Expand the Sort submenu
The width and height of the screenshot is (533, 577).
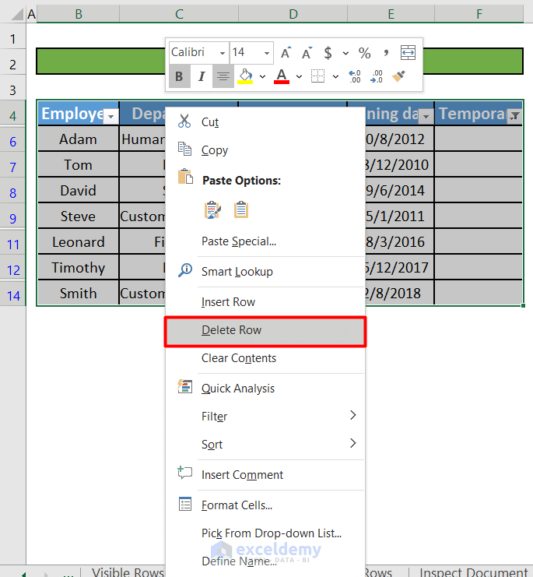(265, 444)
